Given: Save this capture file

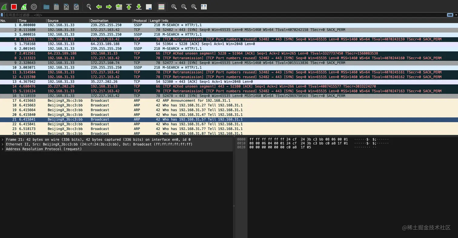Looking at the screenshot, I should pos(56,7).
